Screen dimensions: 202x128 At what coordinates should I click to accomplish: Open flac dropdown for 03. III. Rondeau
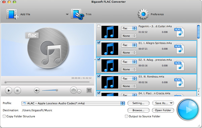pos(129,79)
